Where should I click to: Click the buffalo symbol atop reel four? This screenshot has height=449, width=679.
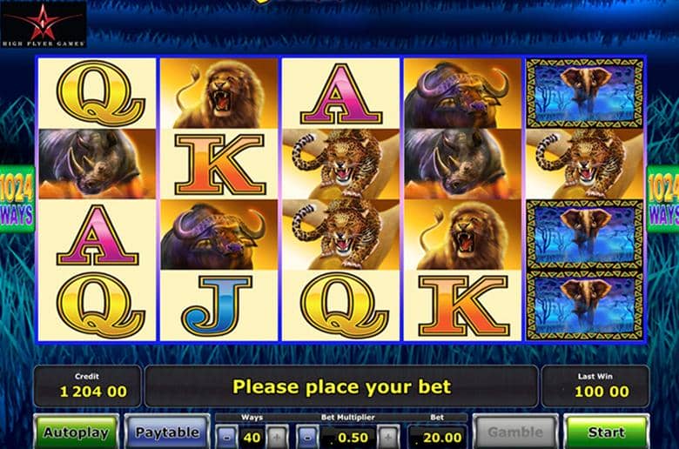coord(462,93)
